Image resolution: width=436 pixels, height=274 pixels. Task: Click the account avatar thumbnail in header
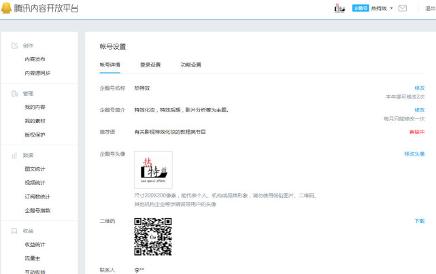(339, 8)
